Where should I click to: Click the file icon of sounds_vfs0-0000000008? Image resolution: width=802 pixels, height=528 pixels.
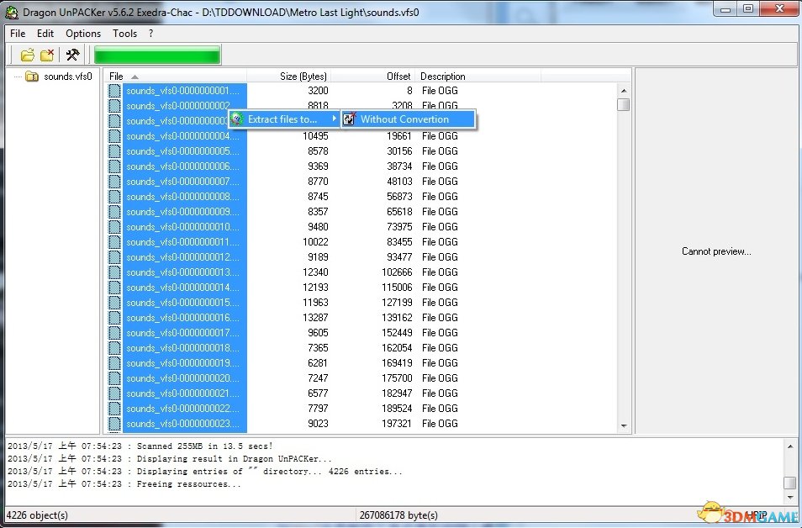coord(114,197)
